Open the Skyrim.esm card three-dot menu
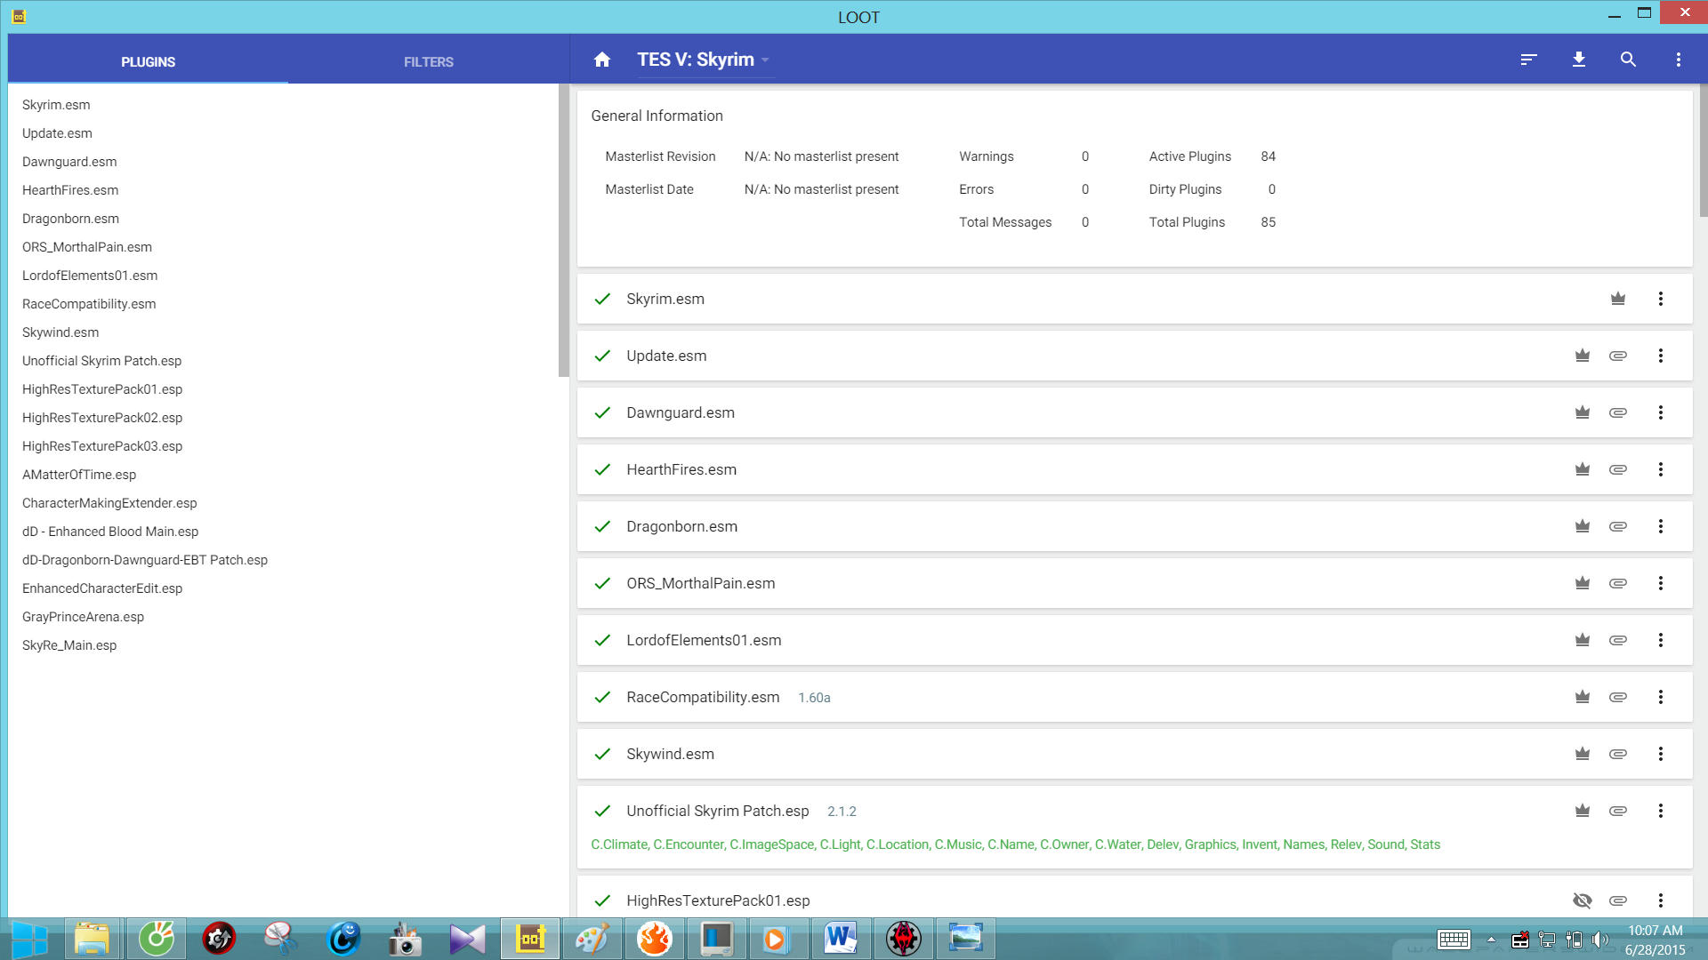 click(1660, 299)
